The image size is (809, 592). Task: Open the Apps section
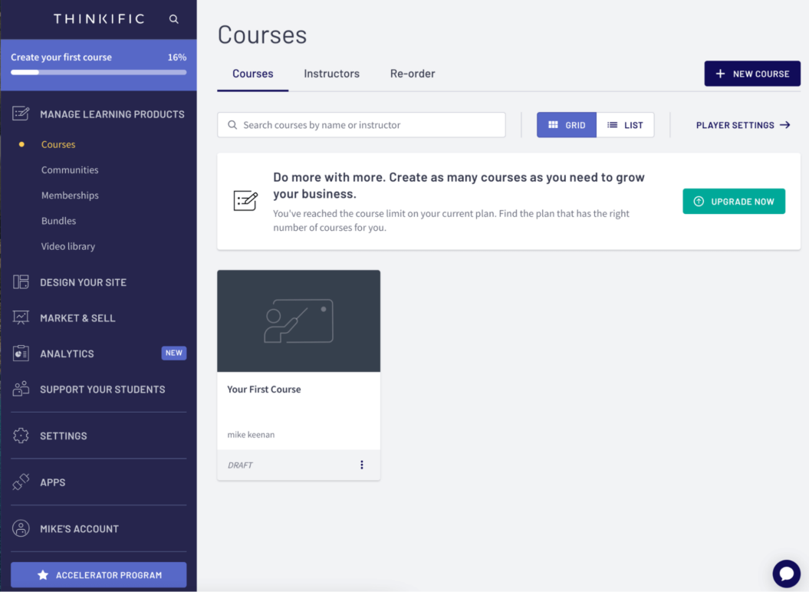tap(53, 482)
